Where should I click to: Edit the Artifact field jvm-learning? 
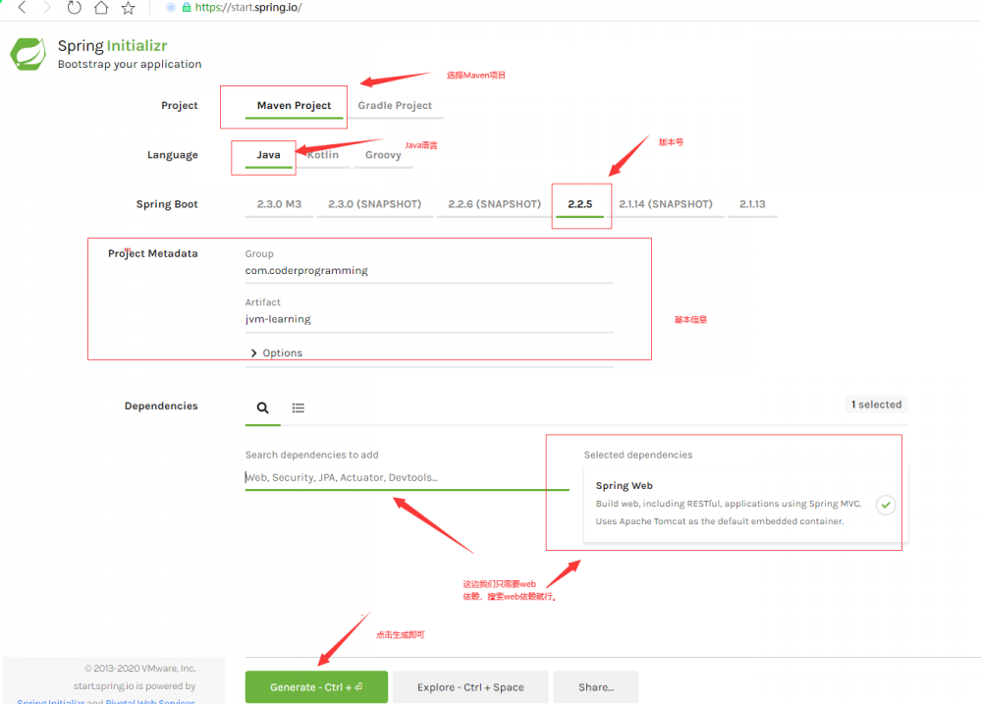[x=429, y=319]
